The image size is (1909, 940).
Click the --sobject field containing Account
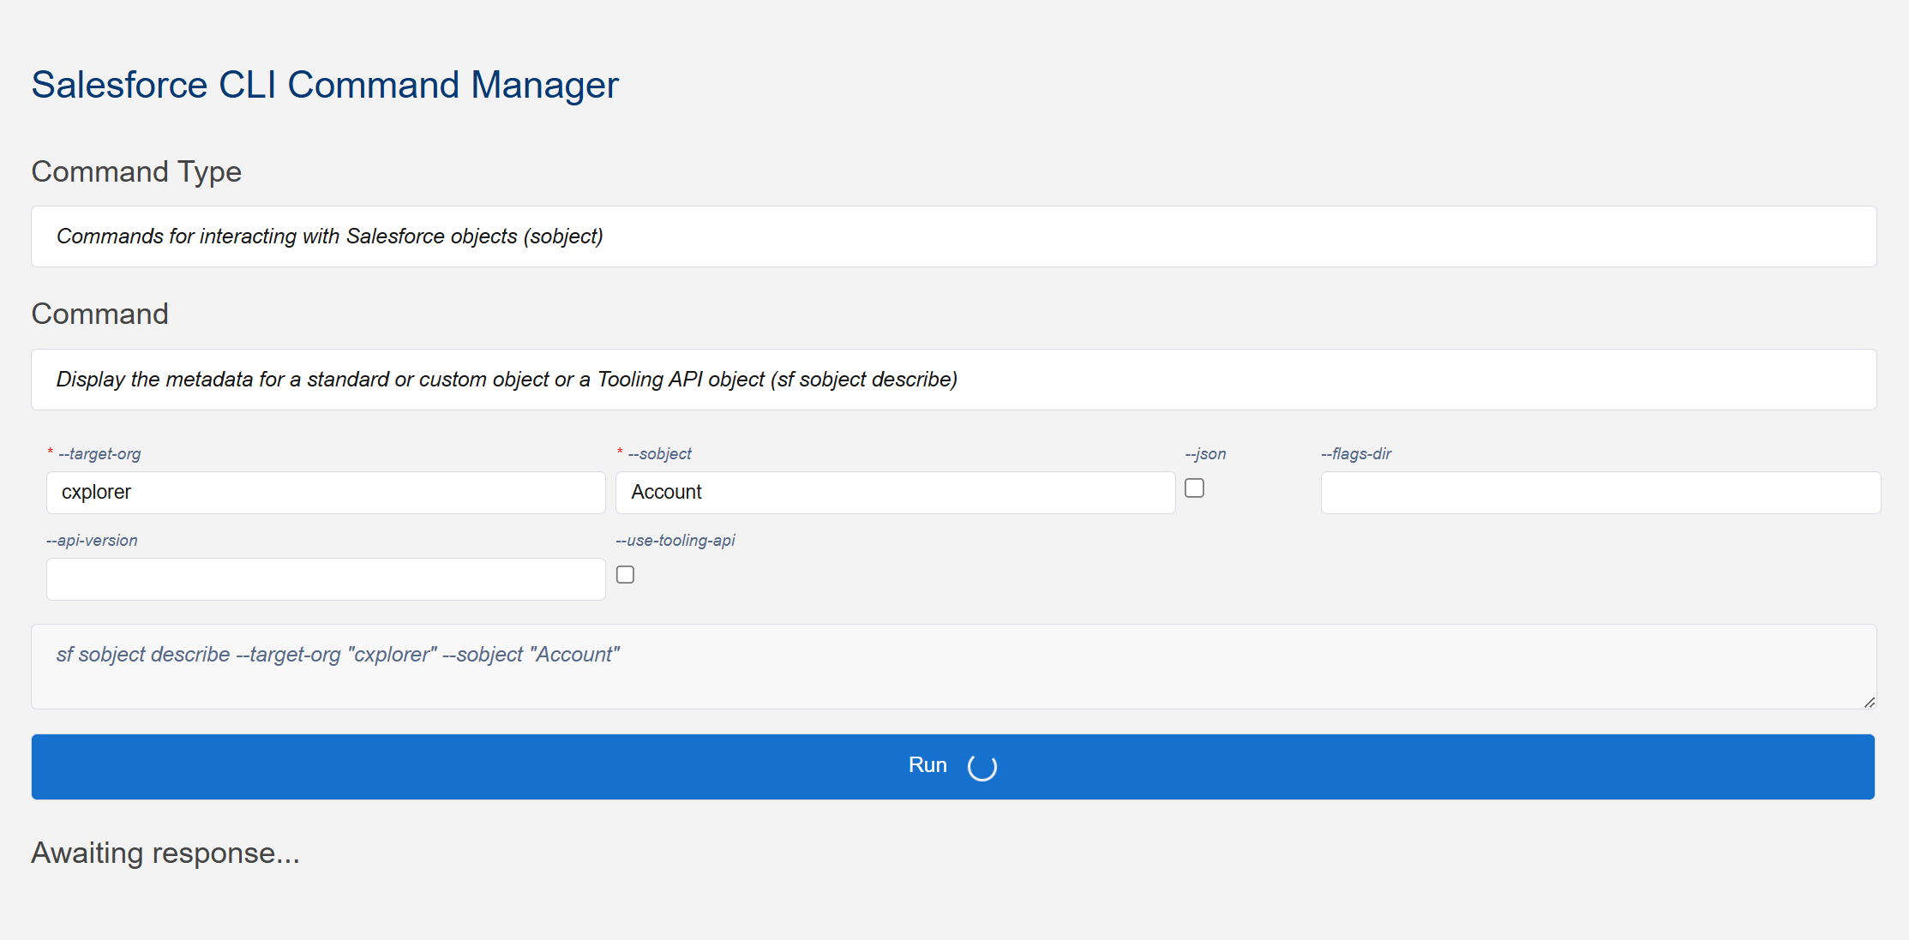point(895,493)
